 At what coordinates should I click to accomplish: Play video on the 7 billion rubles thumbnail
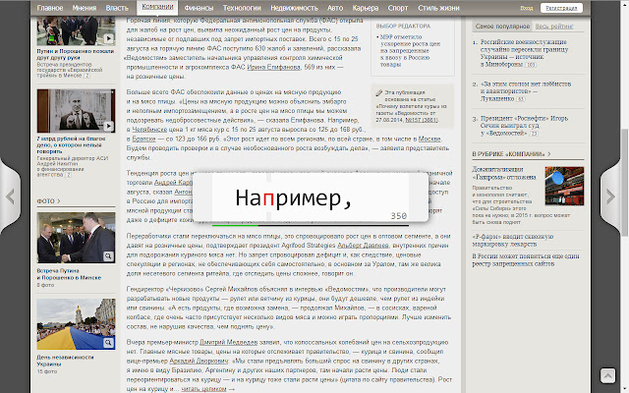[x=108, y=126]
